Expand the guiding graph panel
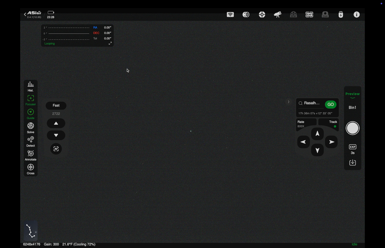The height and width of the screenshot is (248, 385). 110,43
